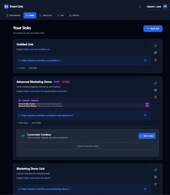This screenshot has height=195, width=170.
Task: Edit Advanced Marketing Demo link
Action: [155, 83]
